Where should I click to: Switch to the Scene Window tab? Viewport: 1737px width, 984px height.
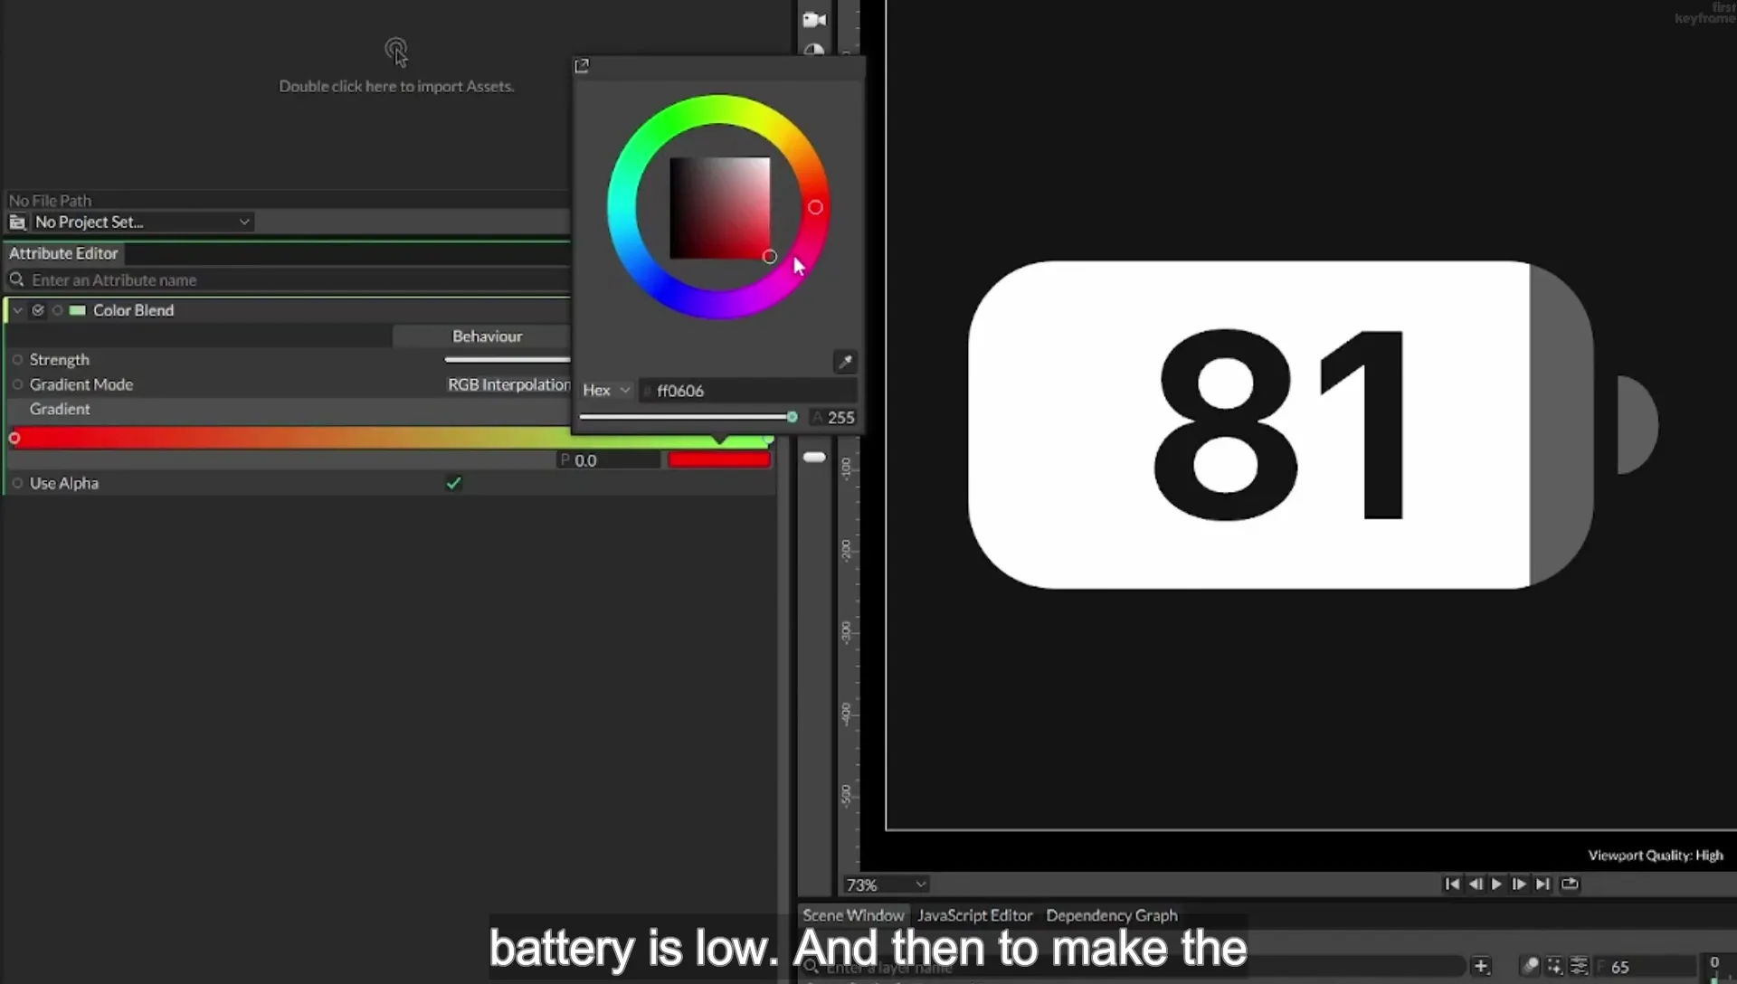click(x=853, y=915)
